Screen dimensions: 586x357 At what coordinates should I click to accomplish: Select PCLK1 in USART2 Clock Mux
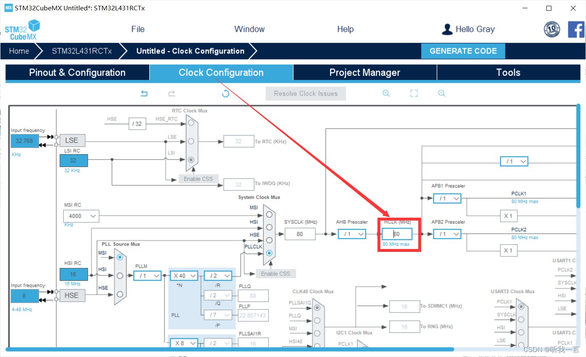click(521, 307)
